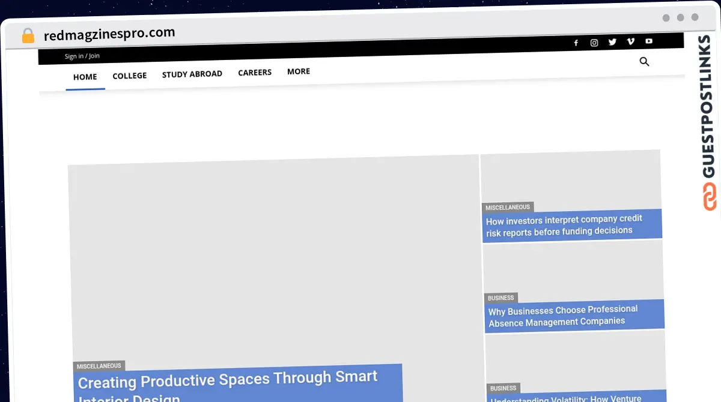This screenshot has height=402, width=721.
Task: Open the Understanding Volatility article
Action: tap(566, 398)
